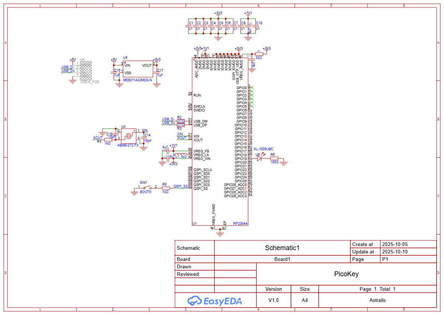
Task: Click the V1.0 version field
Action: click(x=273, y=300)
